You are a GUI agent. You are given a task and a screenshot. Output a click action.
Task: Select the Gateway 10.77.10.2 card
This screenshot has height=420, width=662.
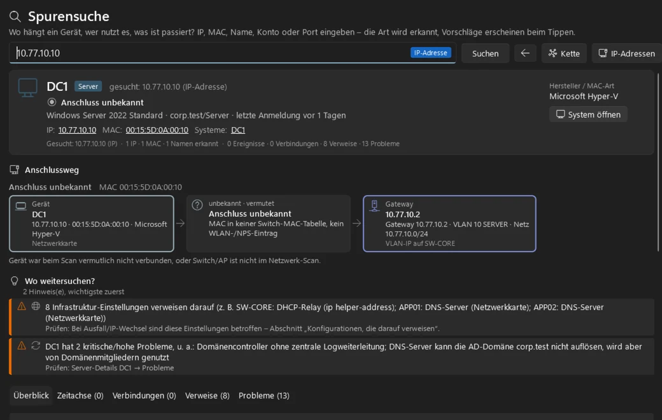(x=449, y=224)
